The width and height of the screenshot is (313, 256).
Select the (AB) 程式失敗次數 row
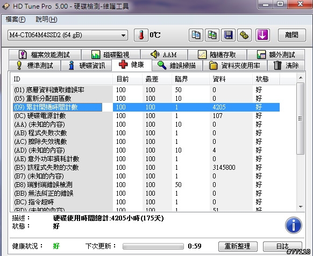(x=146, y=133)
